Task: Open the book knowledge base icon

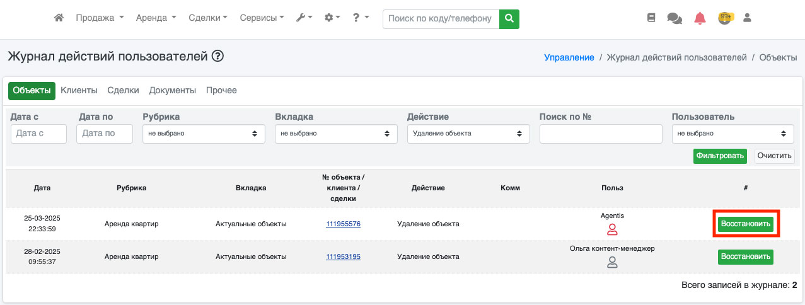Action: (651, 18)
